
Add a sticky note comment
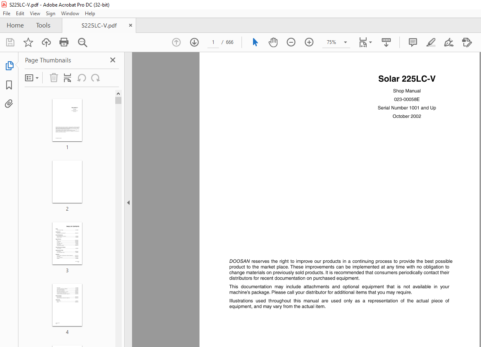413,42
